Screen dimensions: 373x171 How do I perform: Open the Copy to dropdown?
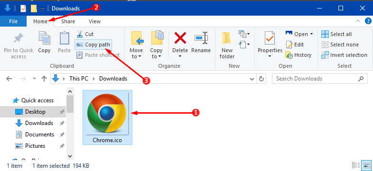point(156,54)
